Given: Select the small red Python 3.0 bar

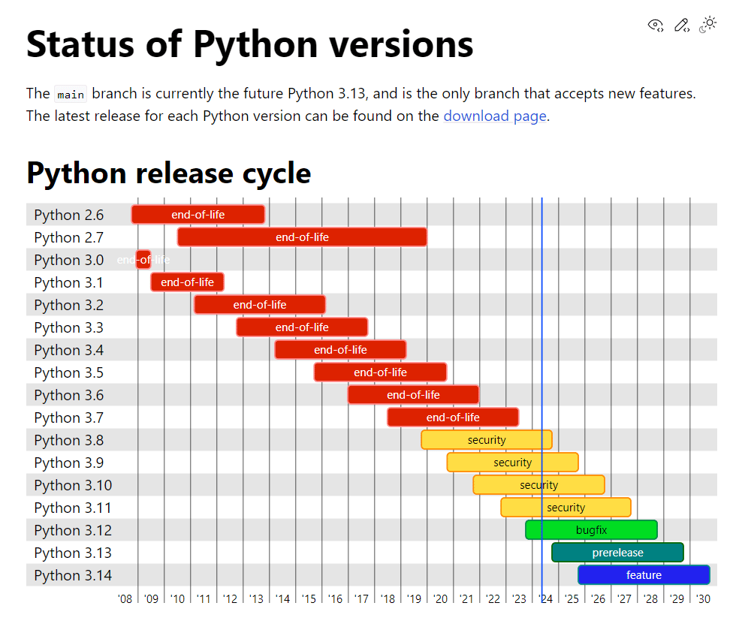Looking at the screenshot, I should coord(143,260).
